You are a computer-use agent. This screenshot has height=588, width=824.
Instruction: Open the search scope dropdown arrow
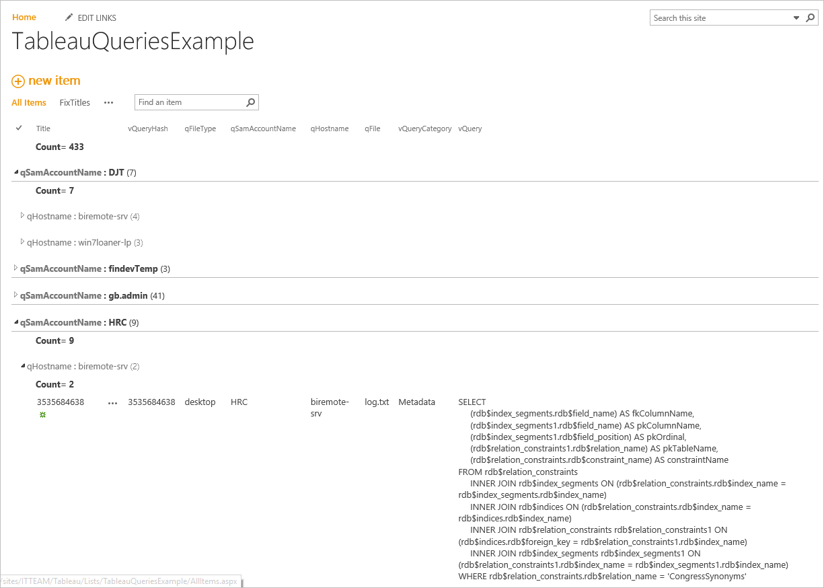point(796,18)
